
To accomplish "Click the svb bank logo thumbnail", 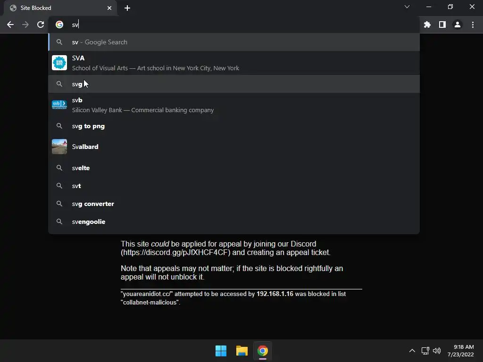I will [59, 105].
